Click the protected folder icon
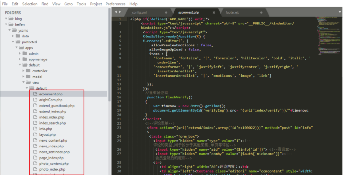This screenshot has height=175, width=344. [18, 42]
